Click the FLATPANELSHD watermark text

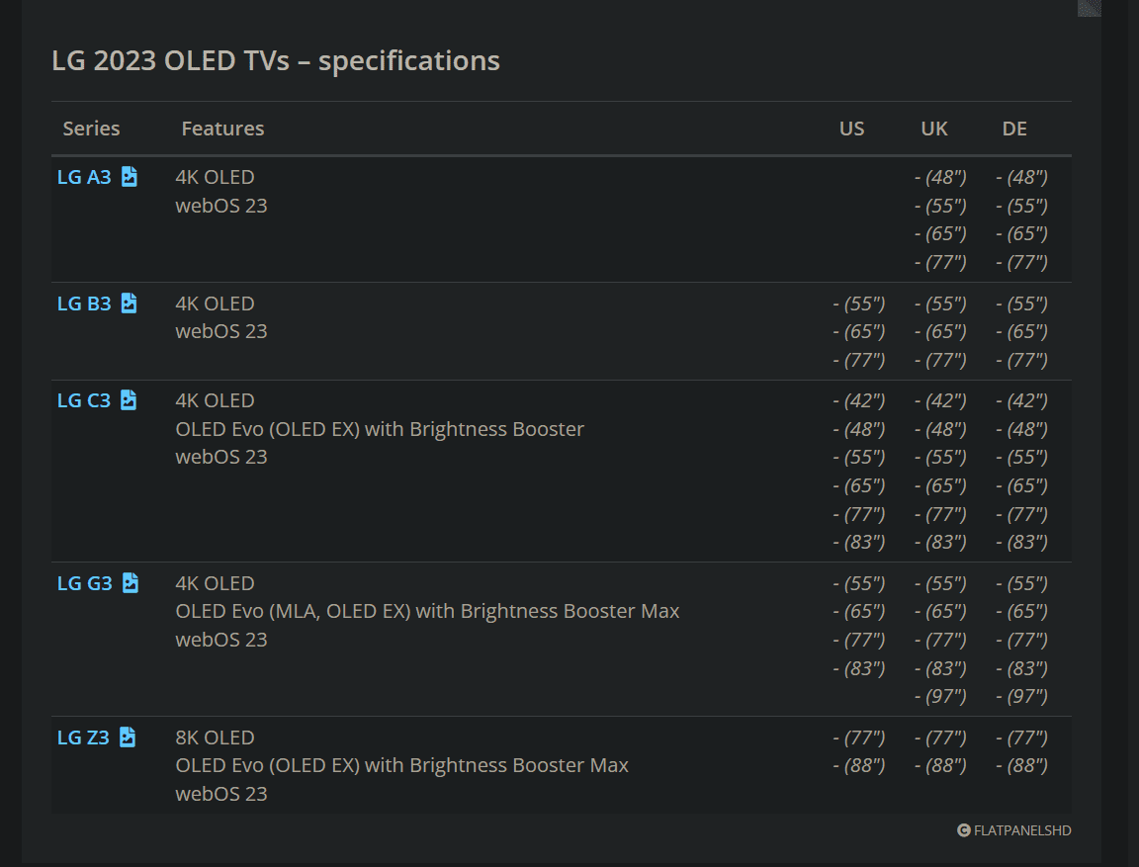[x=1022, y=830]
